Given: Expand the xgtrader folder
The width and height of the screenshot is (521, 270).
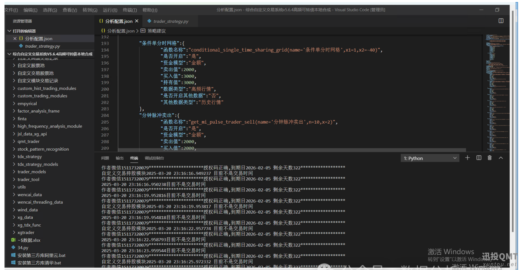Looking at the screenshot, I should pyautogui.click(x=14, y=232).
